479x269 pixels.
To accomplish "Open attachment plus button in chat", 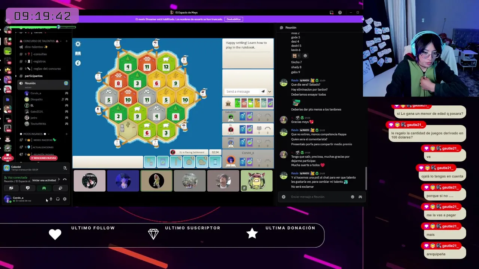I will (283, 197).
